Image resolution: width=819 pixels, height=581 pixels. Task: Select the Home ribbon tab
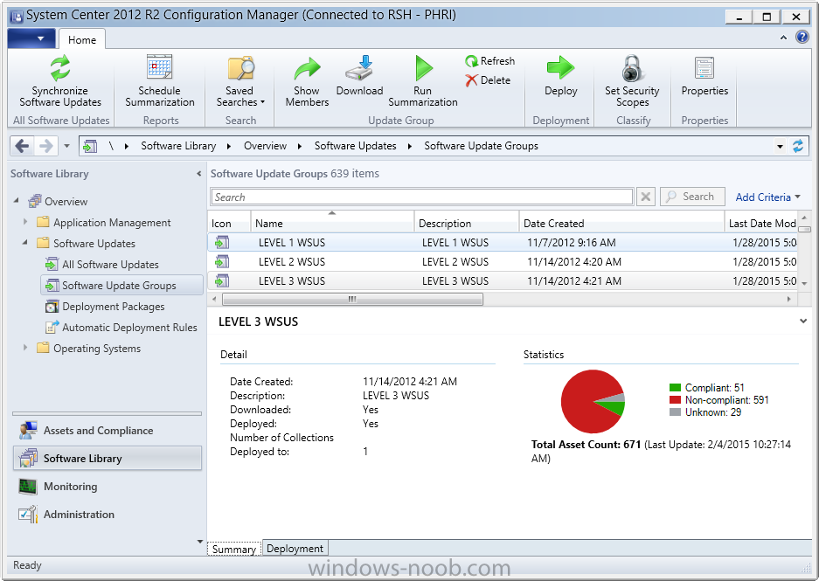point(82,39)
